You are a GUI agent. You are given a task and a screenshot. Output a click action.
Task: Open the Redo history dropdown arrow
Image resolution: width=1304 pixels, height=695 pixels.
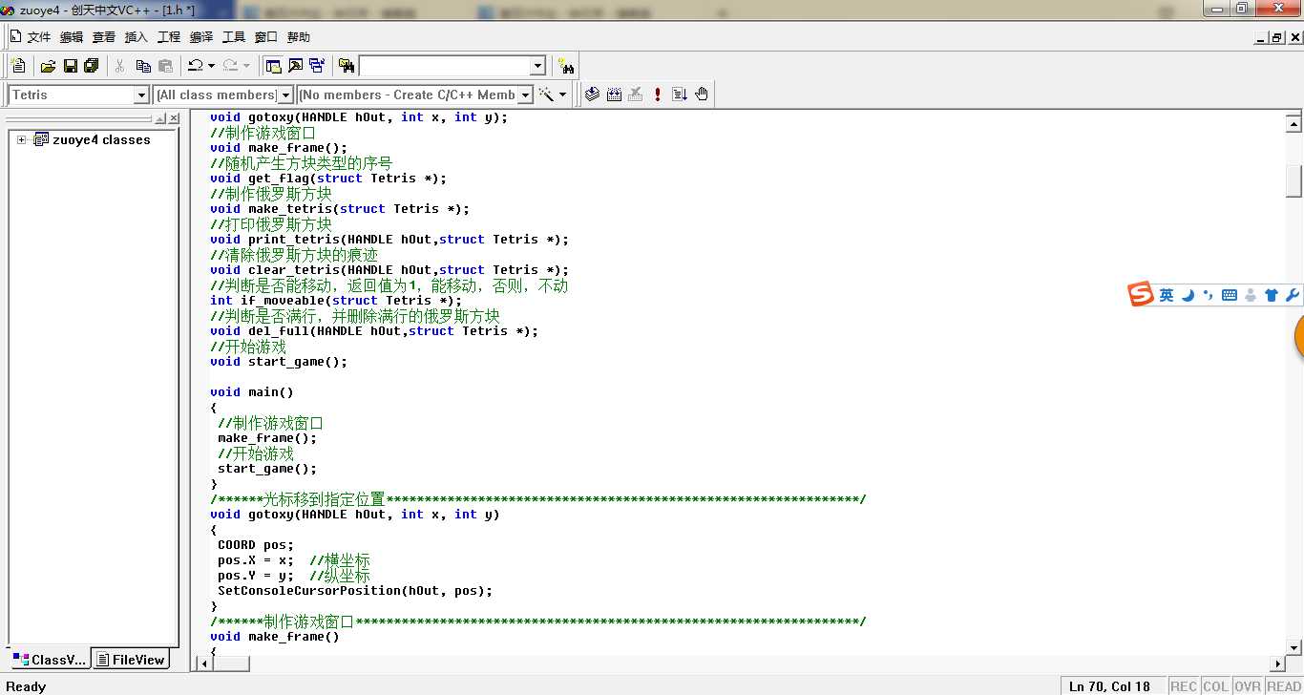(x=246, y=66)
